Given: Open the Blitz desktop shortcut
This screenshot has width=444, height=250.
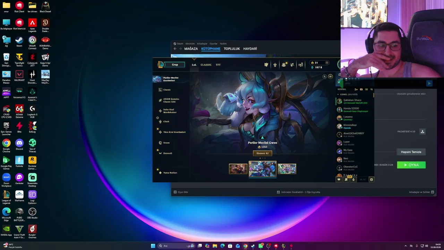Looking at the screenshot, I should (x=19, y=127).
